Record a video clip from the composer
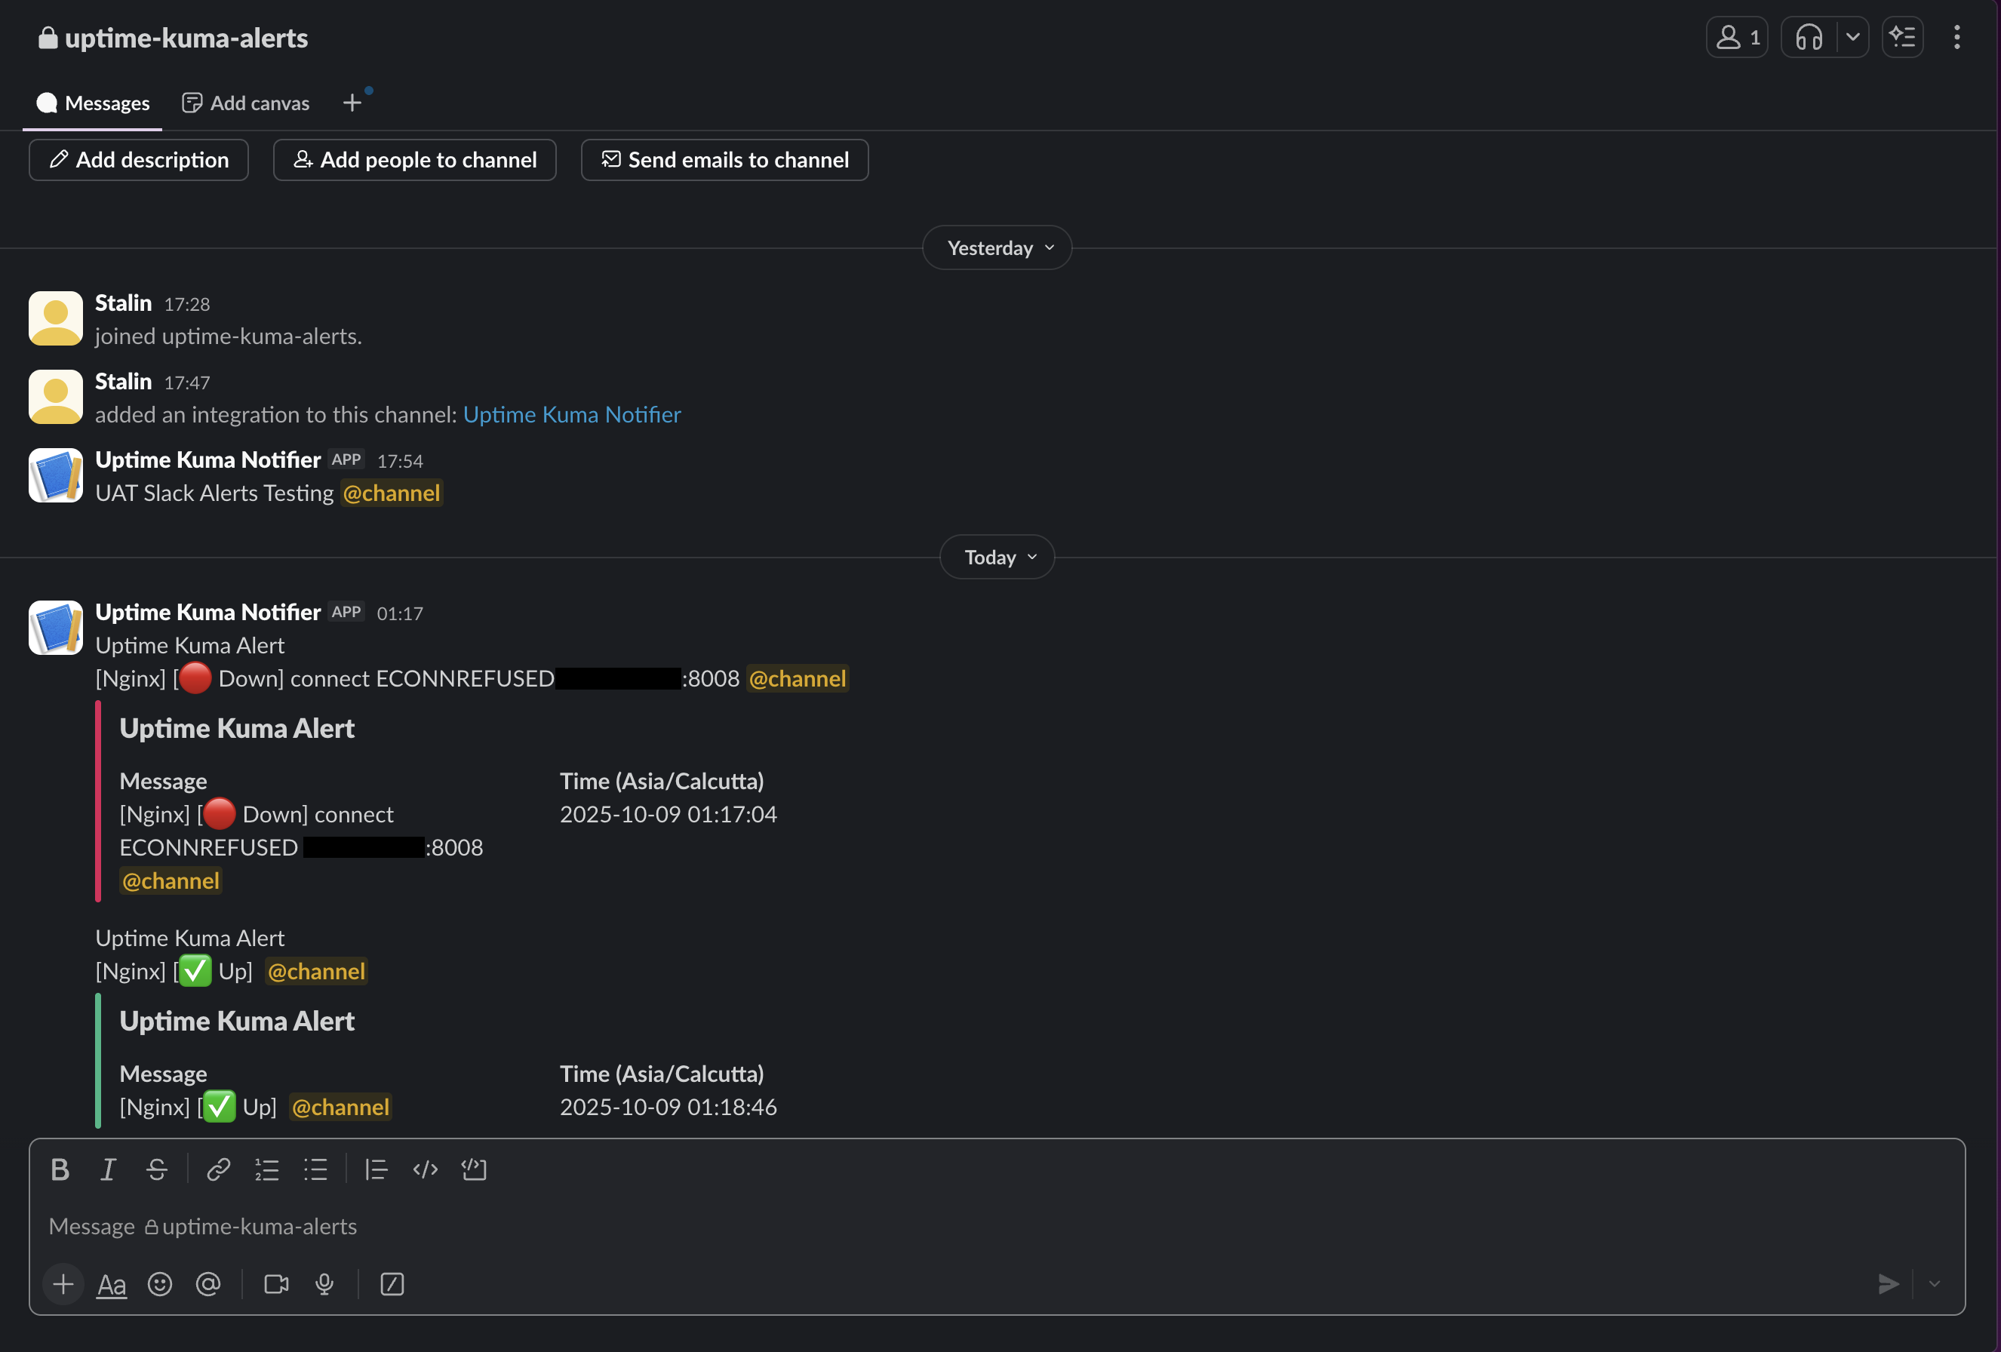 pos(275,1284)
